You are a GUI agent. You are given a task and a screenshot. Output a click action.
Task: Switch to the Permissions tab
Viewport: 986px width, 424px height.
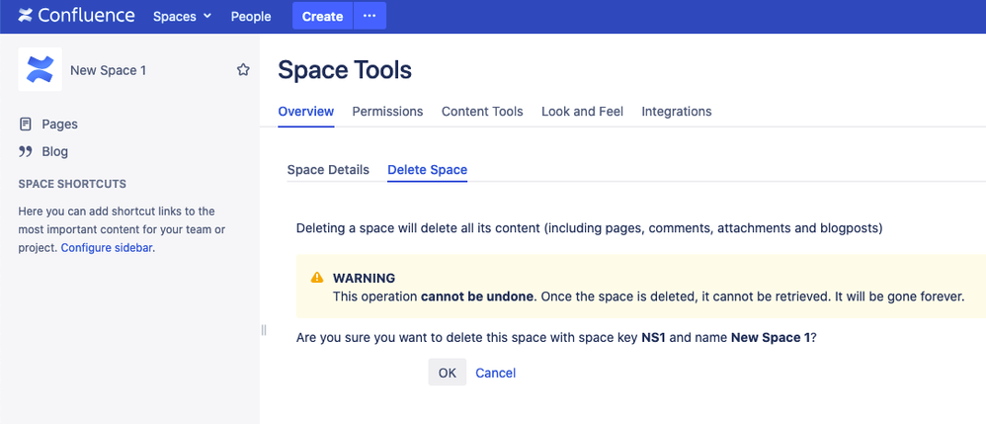pos(387,112)
